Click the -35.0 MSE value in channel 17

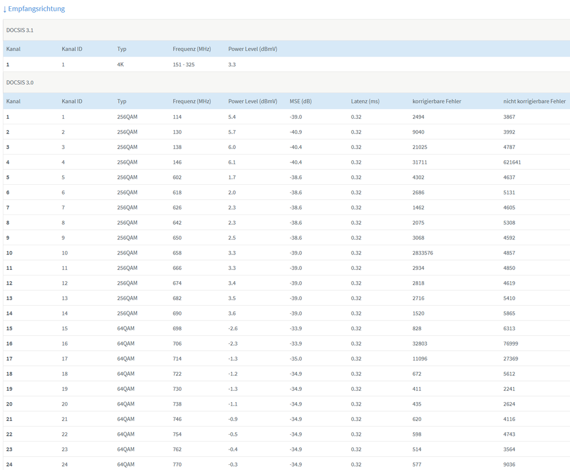point(296,359)
